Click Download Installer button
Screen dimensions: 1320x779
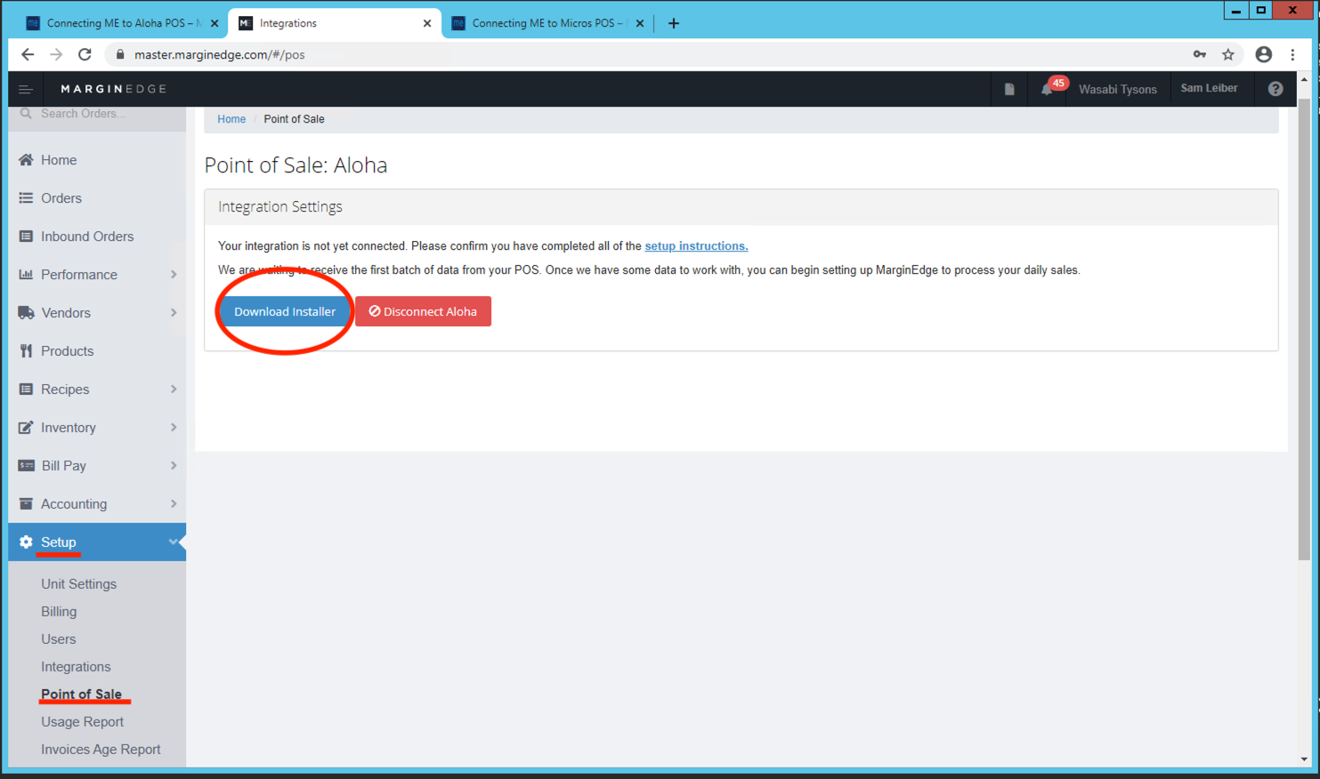pos(285,311)
